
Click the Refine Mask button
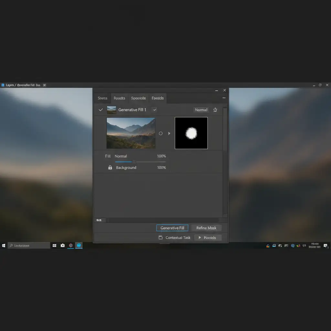point(206,228)
